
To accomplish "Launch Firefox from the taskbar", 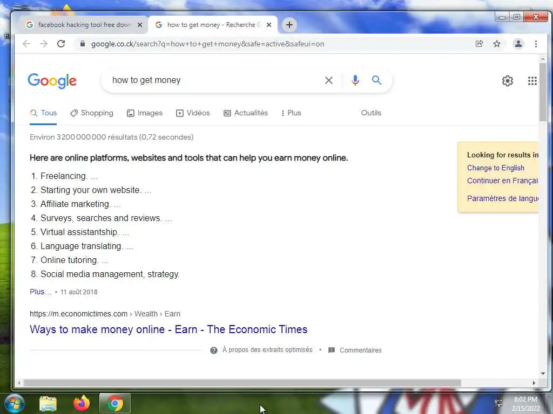I will [82, 403].
